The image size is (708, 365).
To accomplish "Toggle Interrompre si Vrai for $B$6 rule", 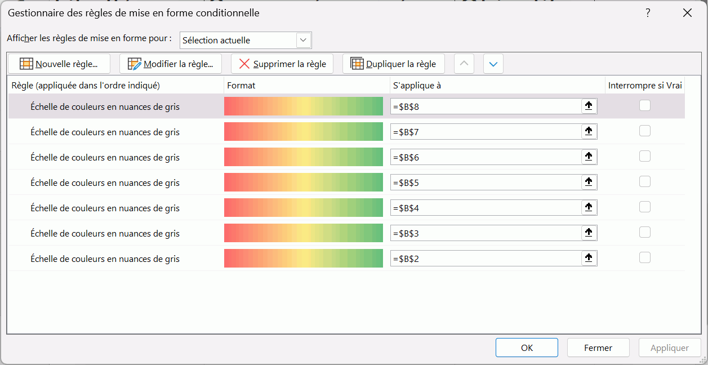I will click(645, 156).
